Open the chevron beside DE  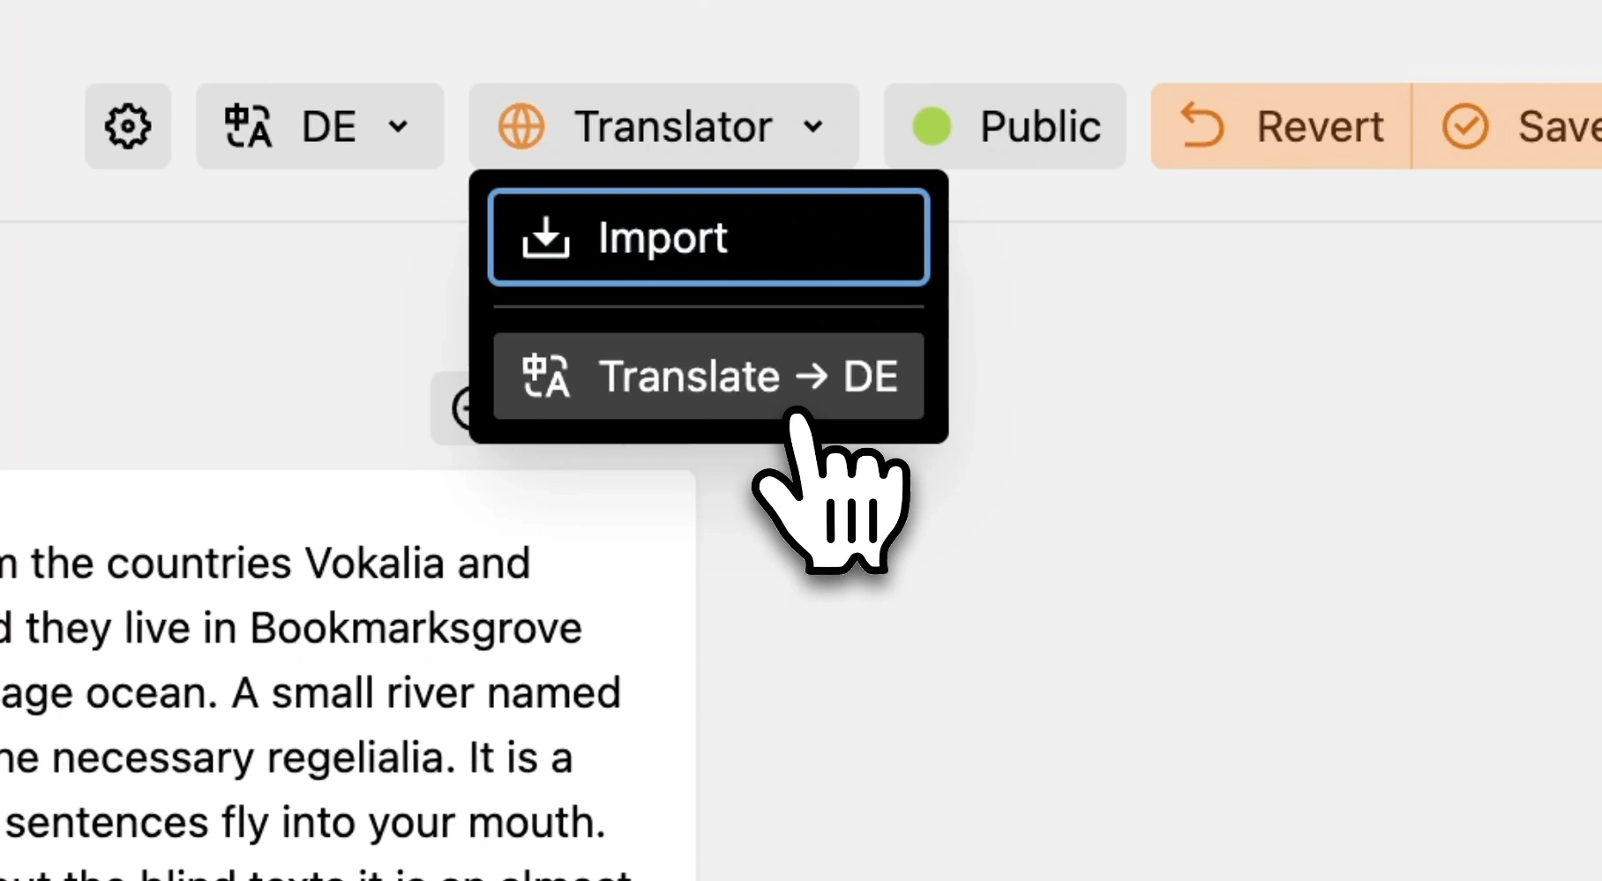pos(399,126)
